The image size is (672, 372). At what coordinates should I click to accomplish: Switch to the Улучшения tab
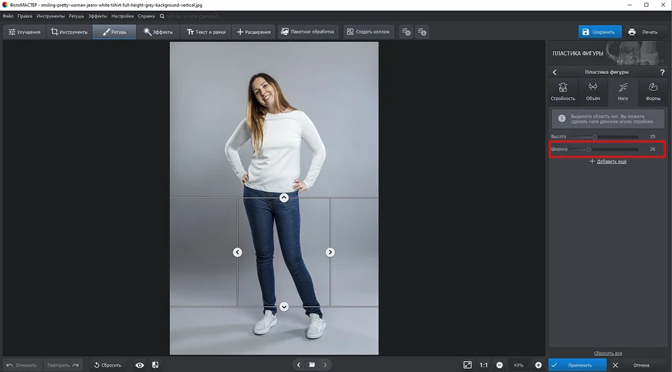coord(24,32)
